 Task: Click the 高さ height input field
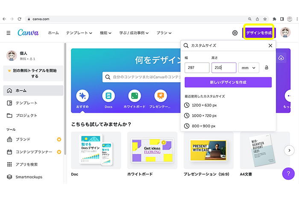point(224,68)
